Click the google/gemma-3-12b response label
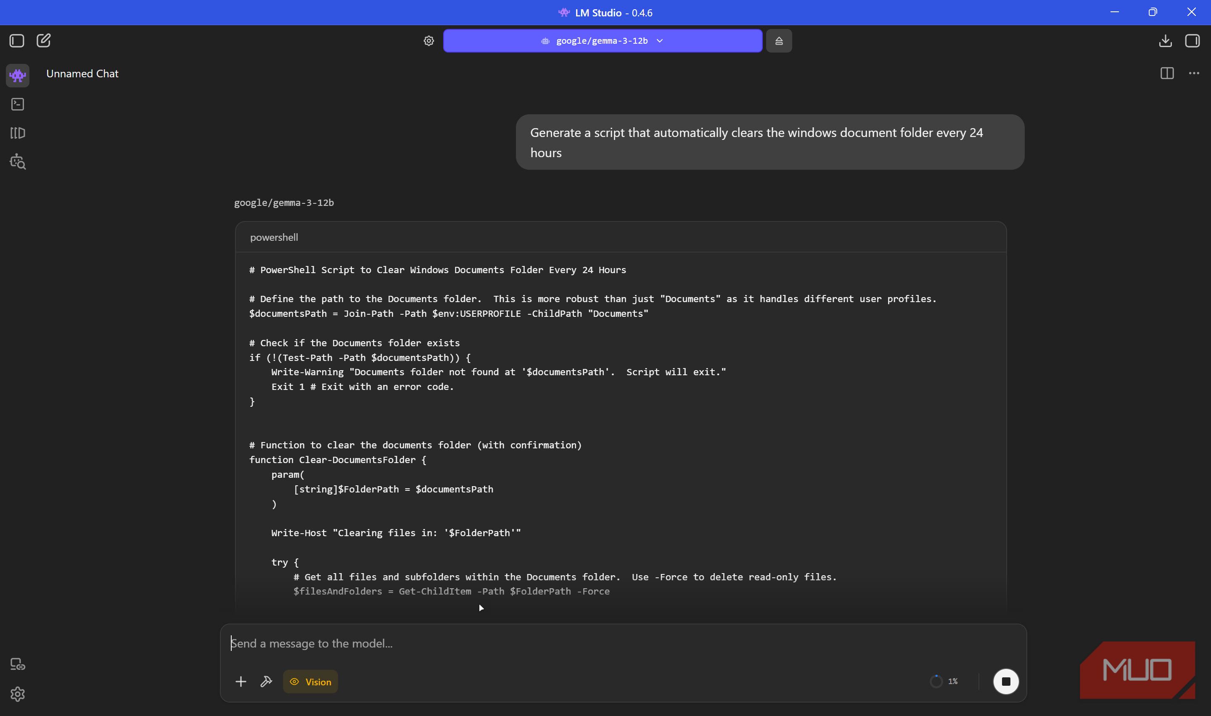Image resolution: width=1211 pixels, height=716 pixels. [x=284, y=203]
